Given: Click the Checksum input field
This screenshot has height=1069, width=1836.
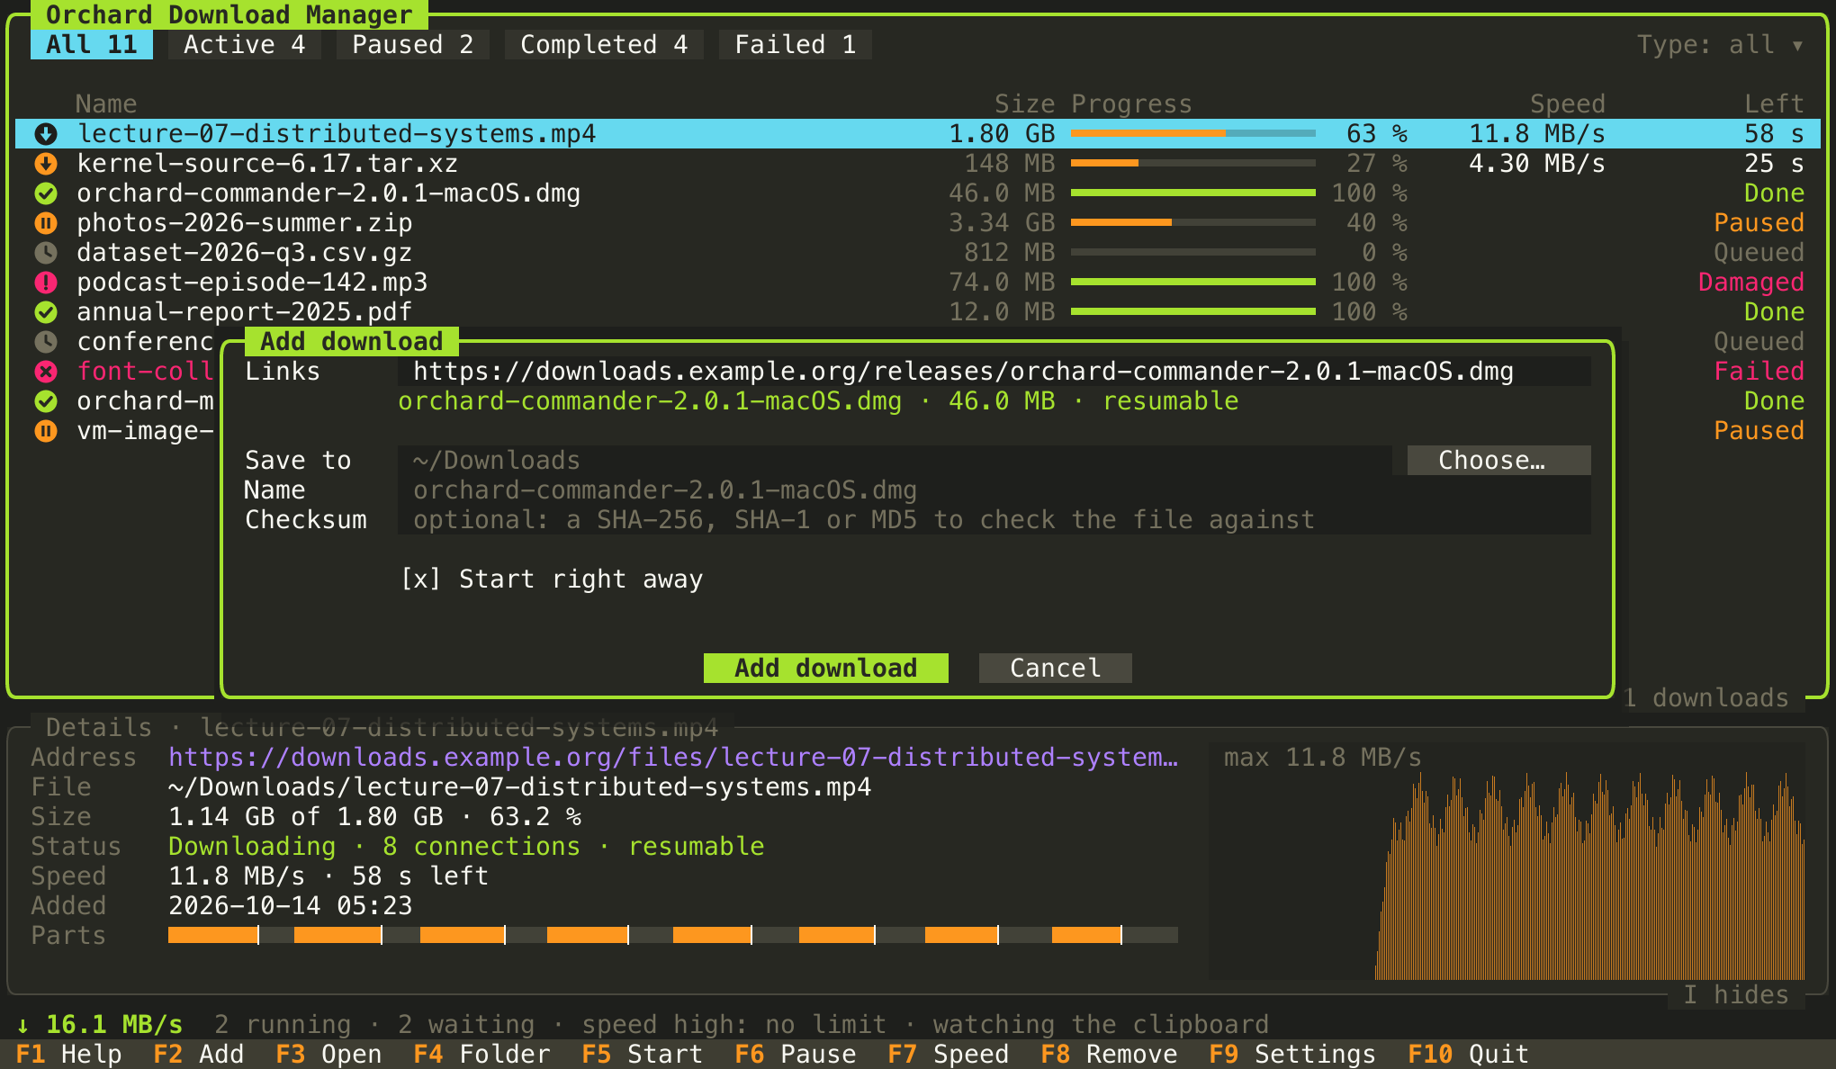Looking at the screenshot, I should pyautogui.click(x=994, y=520).
